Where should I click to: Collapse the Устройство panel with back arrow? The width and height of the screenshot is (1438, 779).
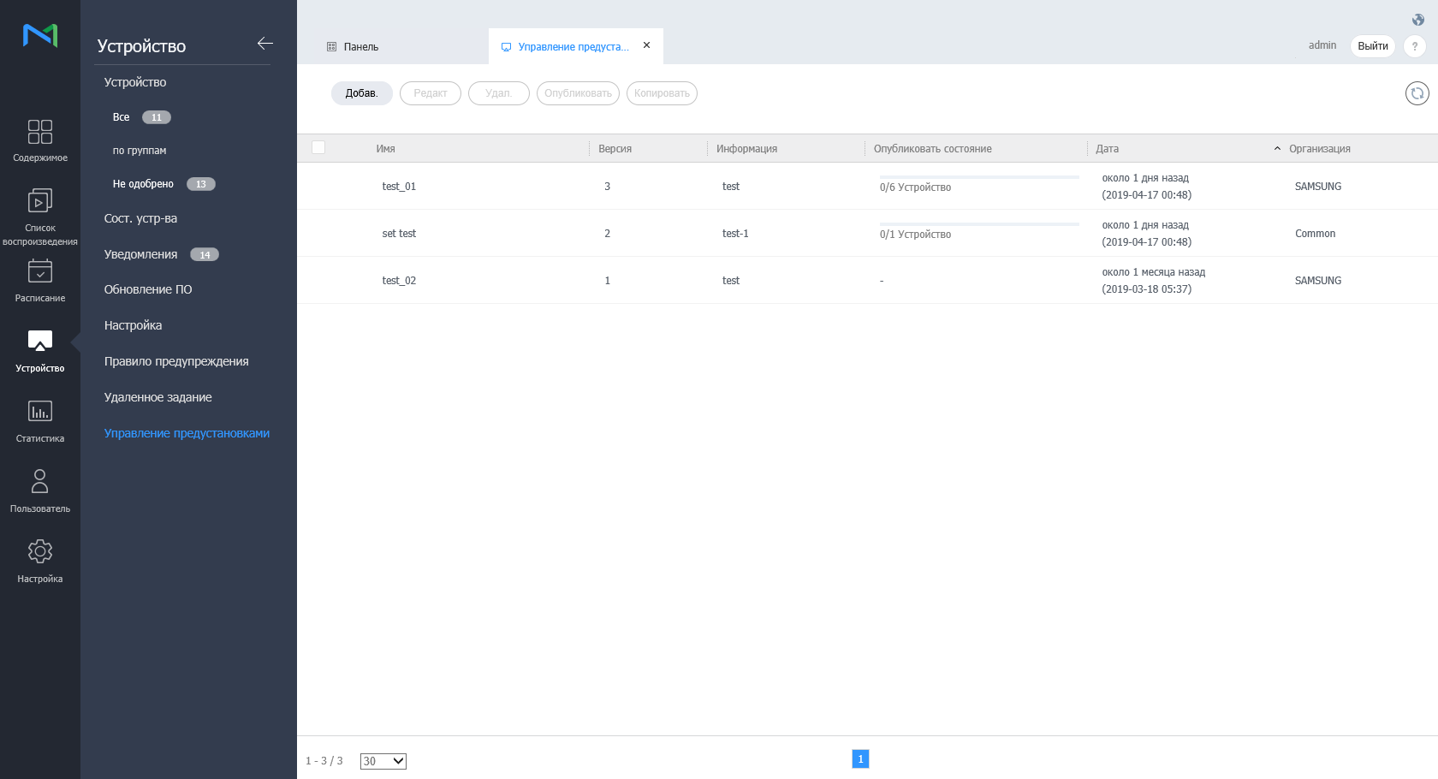click(264, 44)
